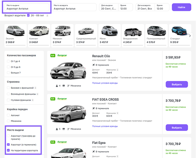Click air conditioning icon on Renault Clio card

(63, 86)
